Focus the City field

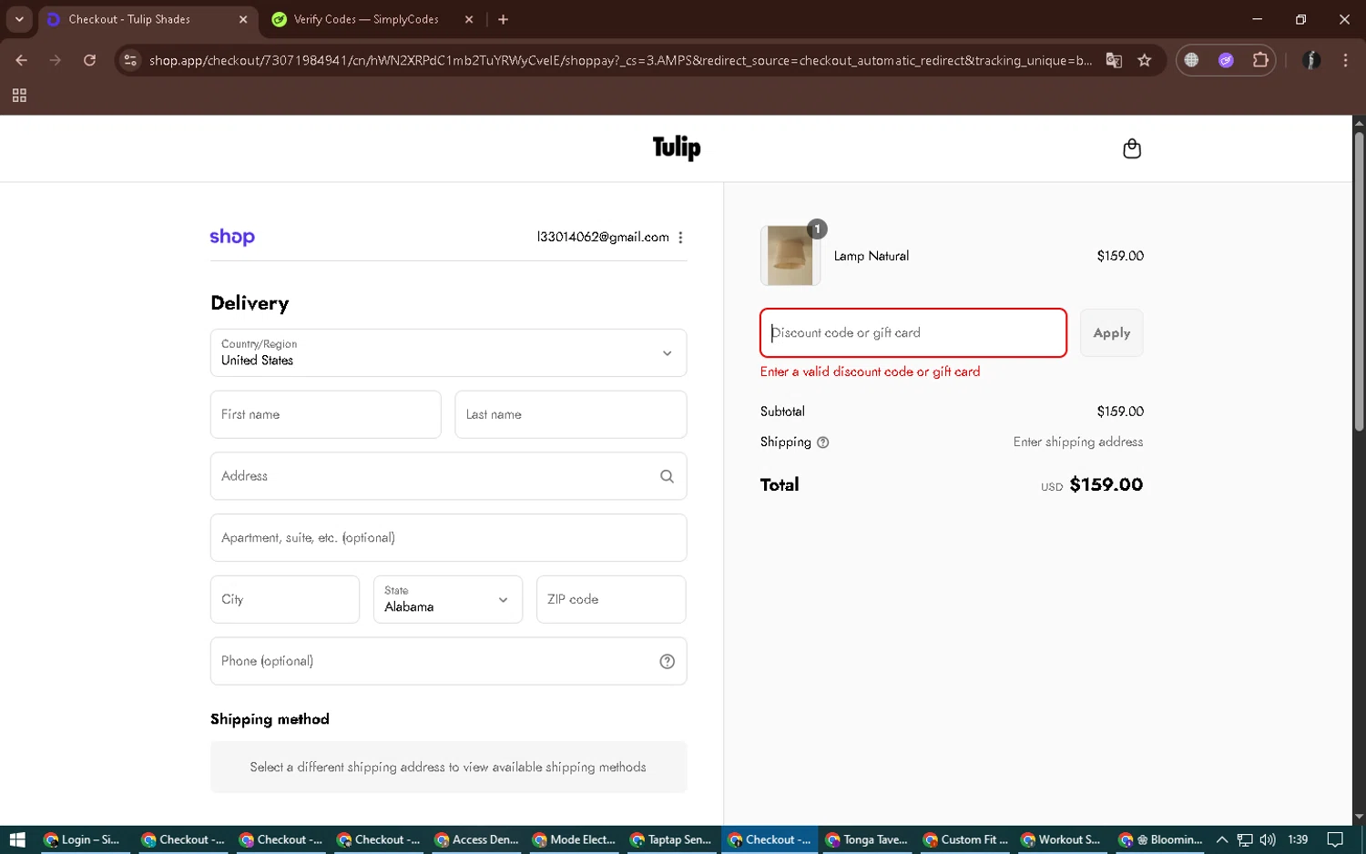coord(285,599)
